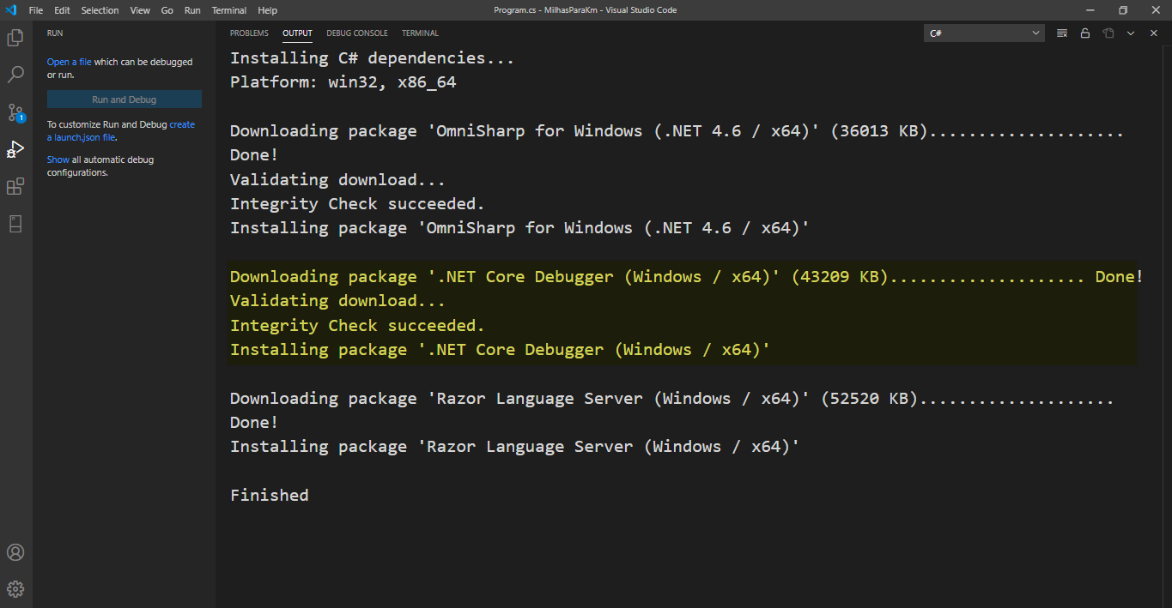This screenshot has height=608, width=1172.
Task: Open Source Control view with badge
Action: (x=15, y=112)
